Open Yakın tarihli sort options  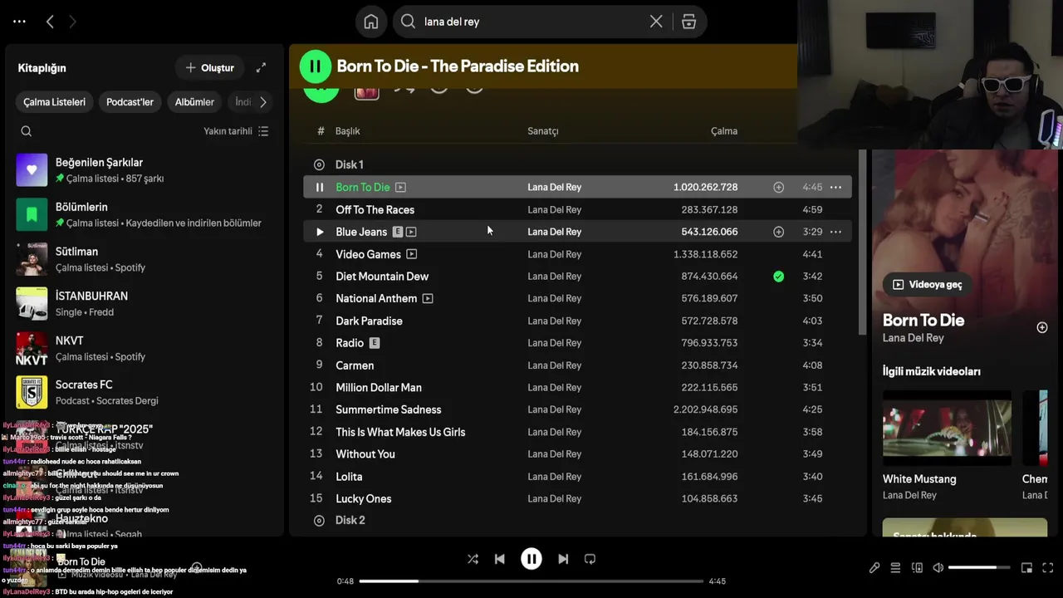[236, 131]
